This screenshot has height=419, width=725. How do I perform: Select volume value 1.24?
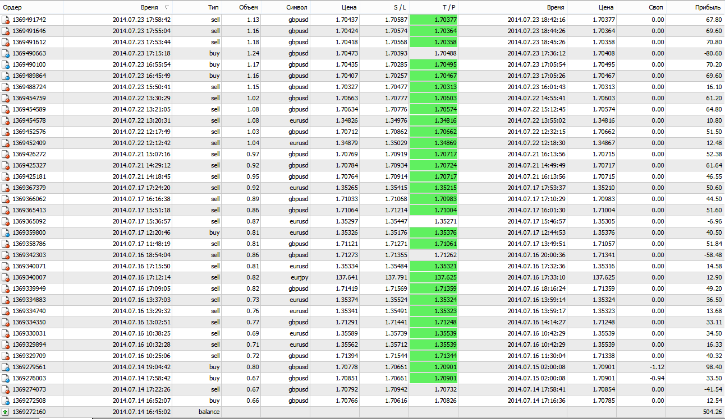pos(253,53)
